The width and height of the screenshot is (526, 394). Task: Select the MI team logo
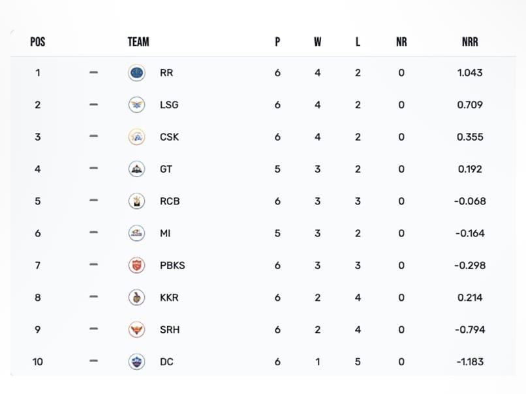(x=136, y=233)
